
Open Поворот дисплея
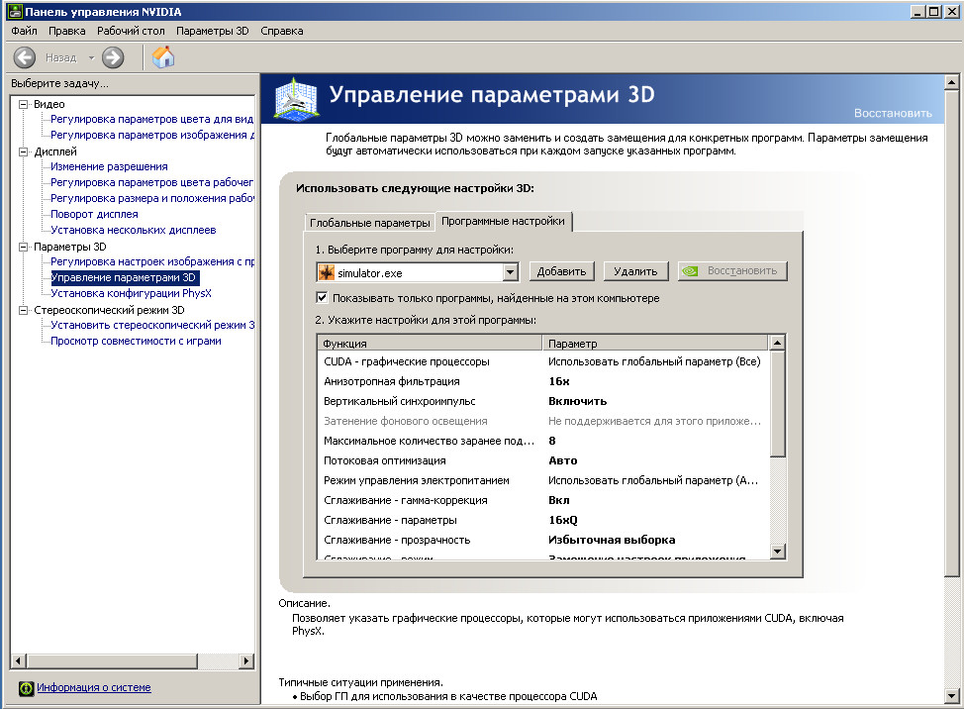pyautogui.click(x=94, y=214)
